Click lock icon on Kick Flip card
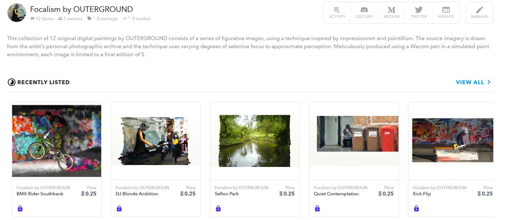Screen dimensions: 520x220 (416, 209)
